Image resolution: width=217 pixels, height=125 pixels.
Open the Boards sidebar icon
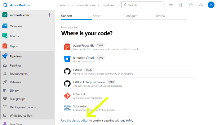pos(5,36)
